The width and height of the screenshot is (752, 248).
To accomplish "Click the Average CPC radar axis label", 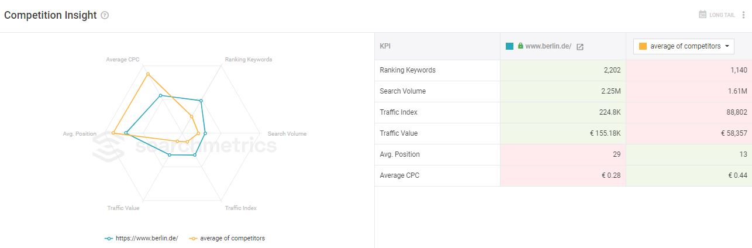I will [x=123, y=59].
